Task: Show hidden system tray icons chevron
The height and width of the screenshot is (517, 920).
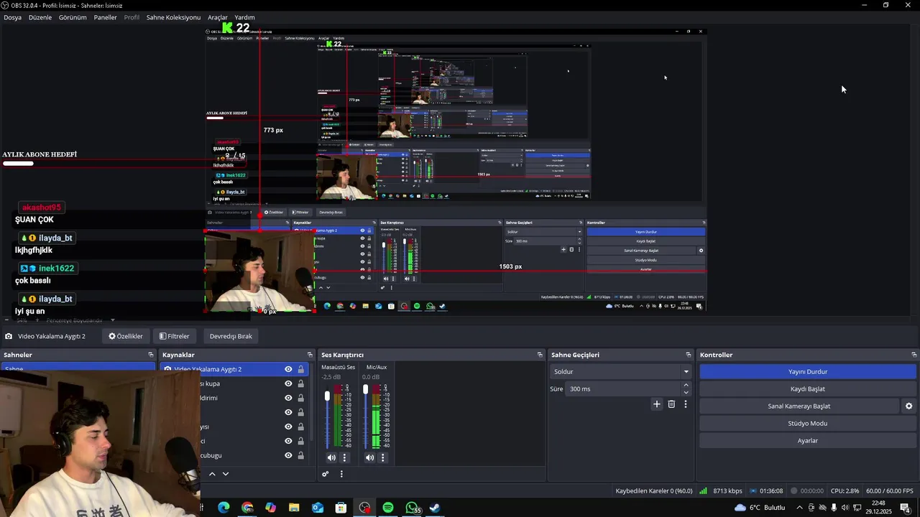Action: 799,508
